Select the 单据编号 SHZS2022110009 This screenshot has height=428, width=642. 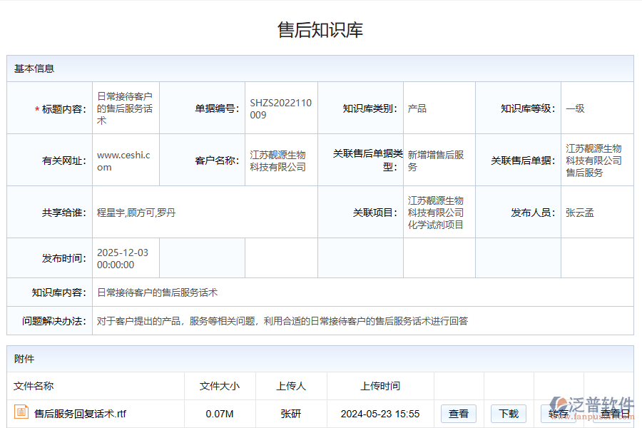point(281,107)
